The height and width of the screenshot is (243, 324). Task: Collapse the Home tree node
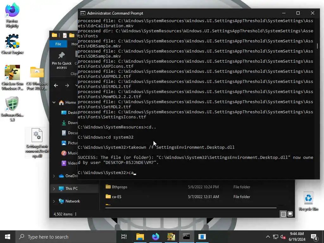[54, 103]
